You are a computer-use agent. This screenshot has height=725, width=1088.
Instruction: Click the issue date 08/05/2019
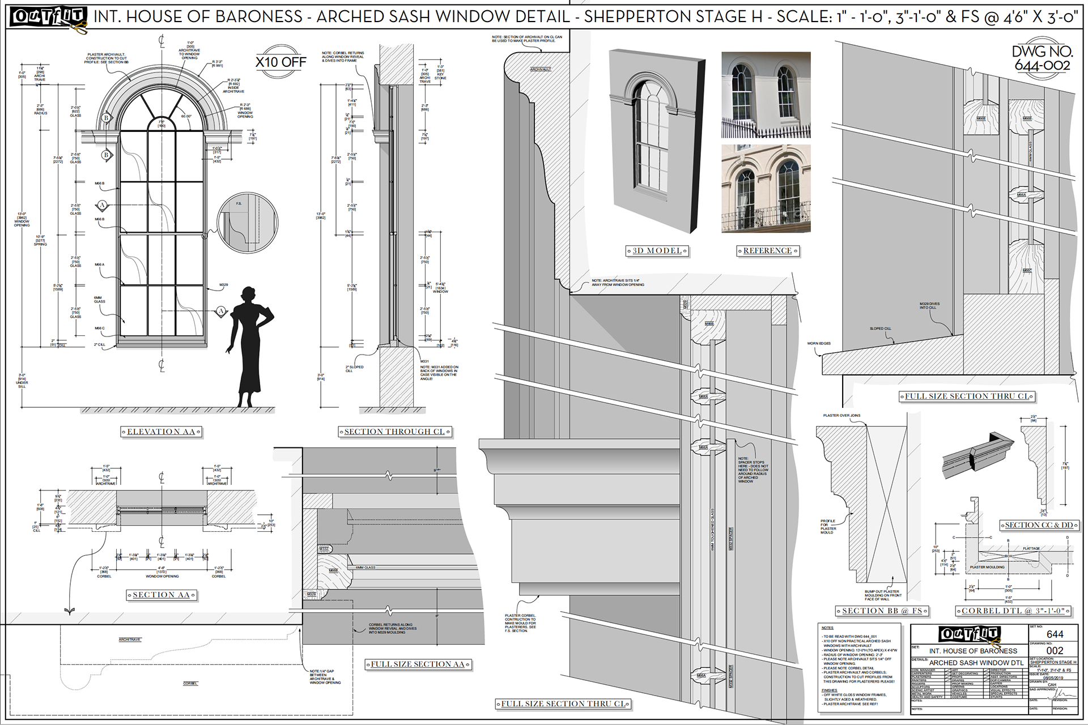(x=1053, y=678)
